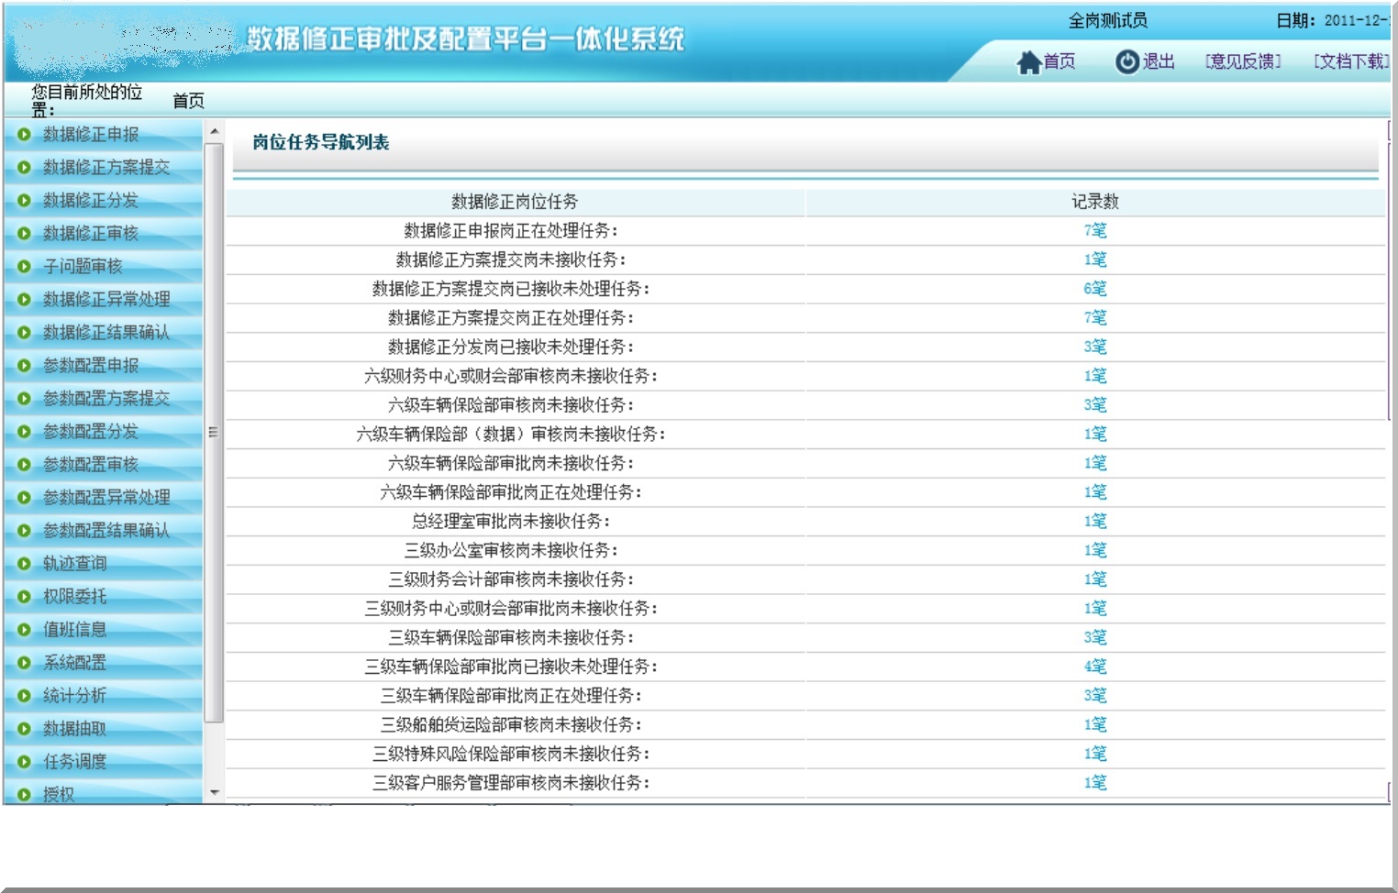Open 值班信息 menu label
Viewport: 1398px width, 893px height.
tap(75, 630)
